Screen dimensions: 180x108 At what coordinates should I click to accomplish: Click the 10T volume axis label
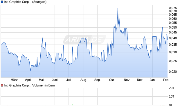pyautogui.click(x=172, y=96)
